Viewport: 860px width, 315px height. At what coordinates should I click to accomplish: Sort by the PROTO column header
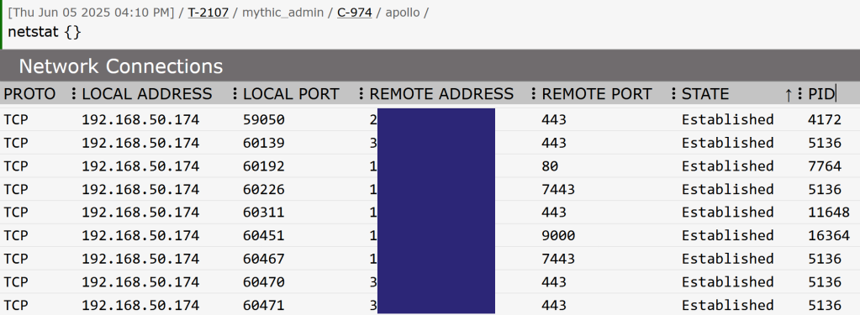point(29,94)
